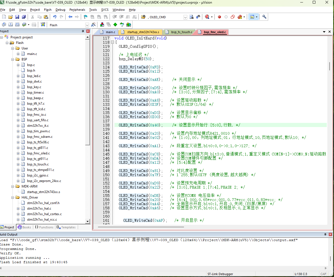Undo the last edit
The width and height of the screenshot is (334, 277).
click(x=55, y=17)
